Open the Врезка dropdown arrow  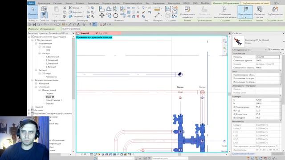point(81,8)
